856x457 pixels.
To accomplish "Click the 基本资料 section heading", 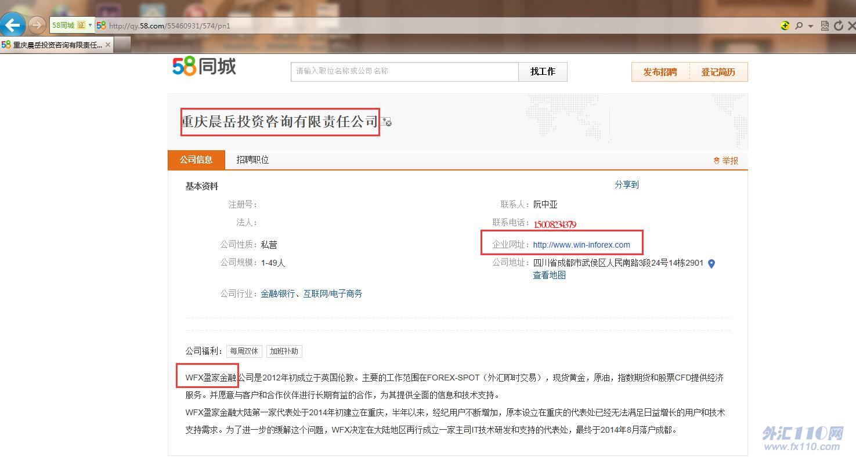I will pyautogui.click(x=202, y=186).
